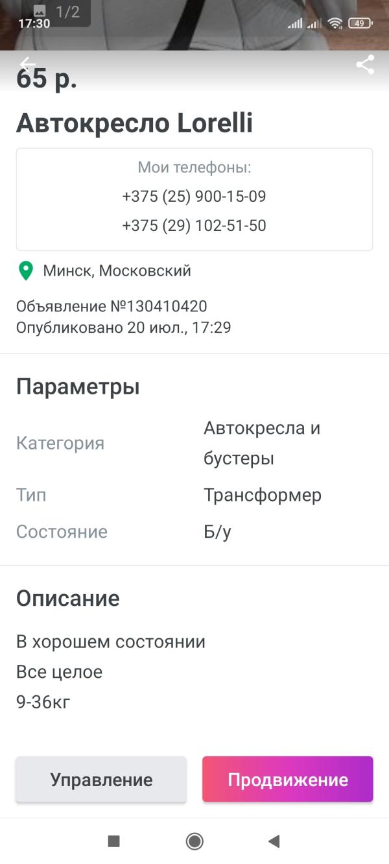Tap the Б/у condition value
The image size is (389, 864).
click(x=217, y=532)
